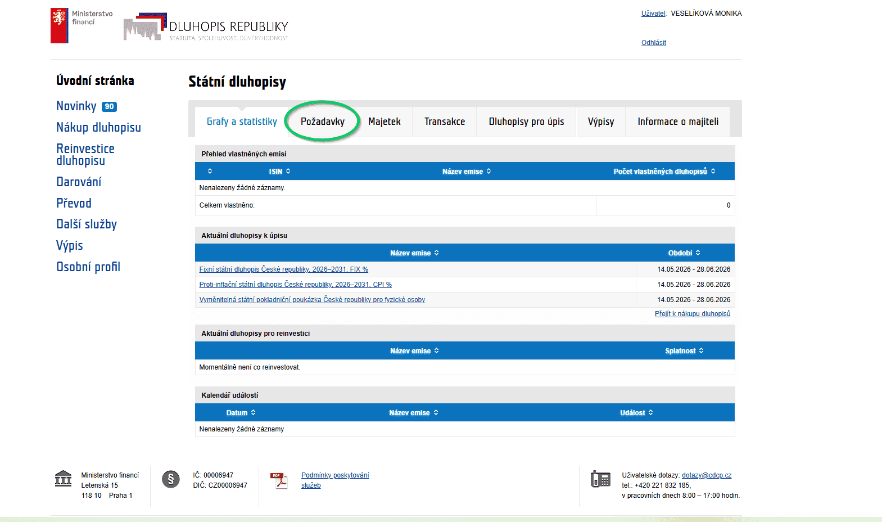Viewport: 882px width, 522px height.
Task: Click the IČ: 00006947 text in footer
Action: pos(213,475)
